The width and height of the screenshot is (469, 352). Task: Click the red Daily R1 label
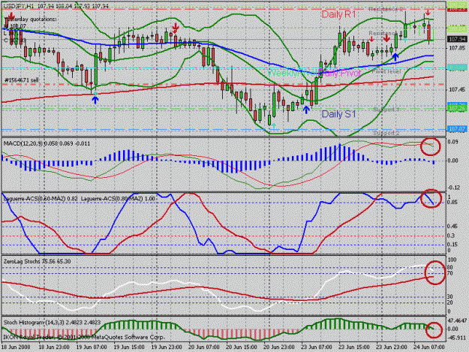(x=338, y=14)
